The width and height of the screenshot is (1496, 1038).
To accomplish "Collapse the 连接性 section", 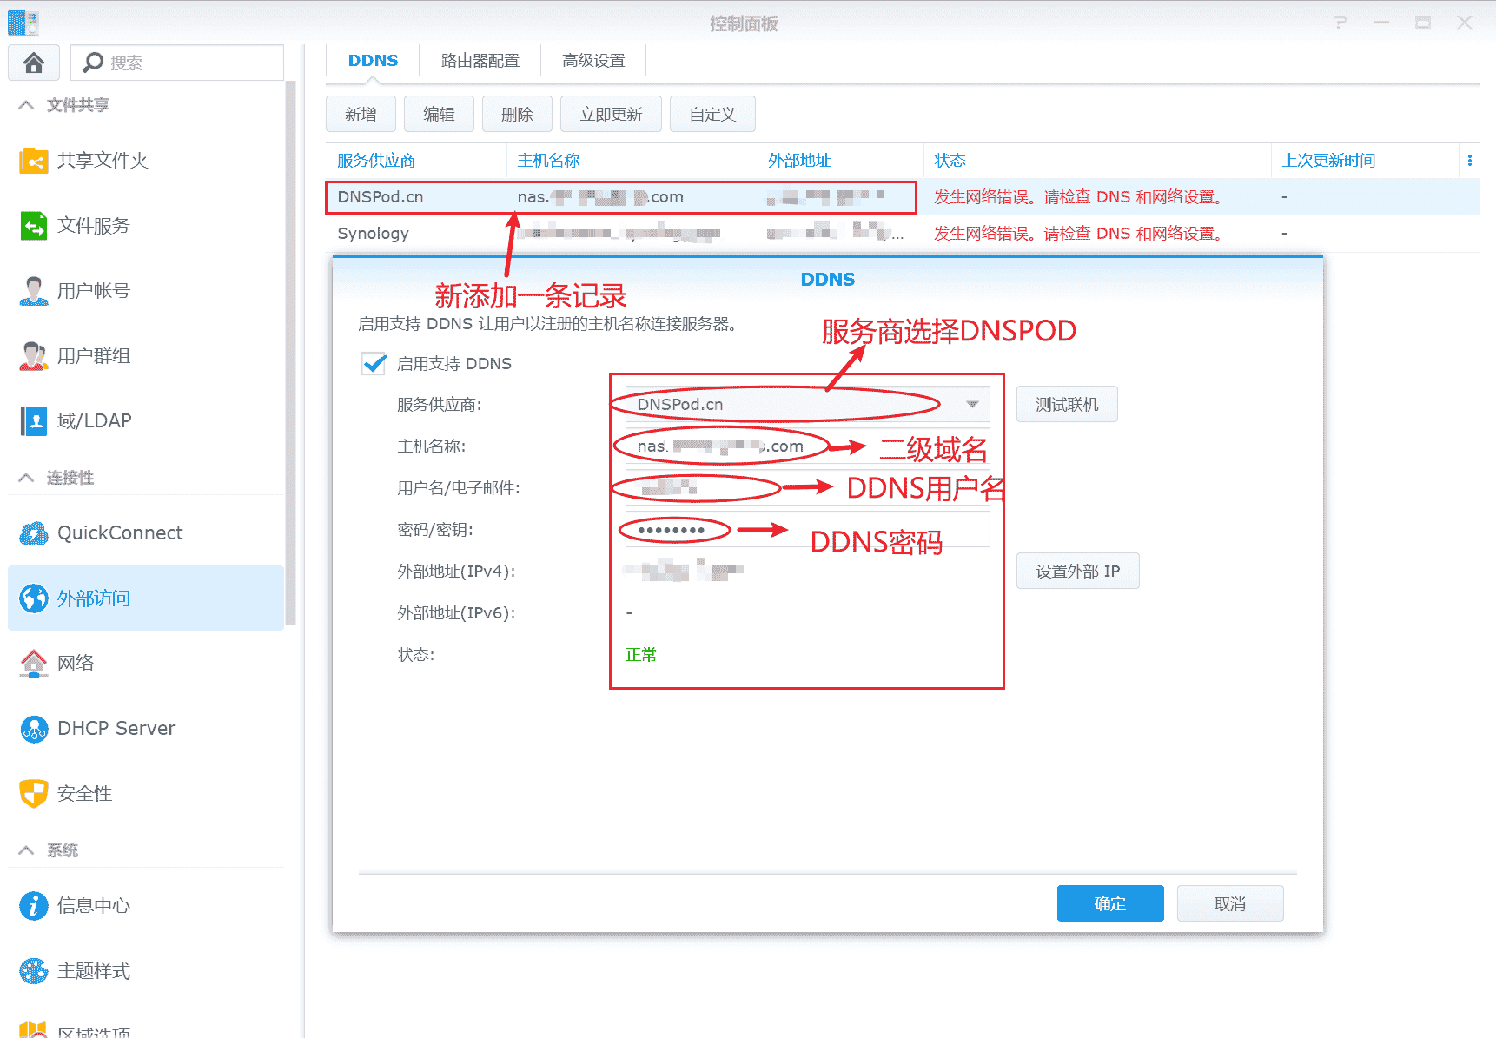I will (27, 478).
